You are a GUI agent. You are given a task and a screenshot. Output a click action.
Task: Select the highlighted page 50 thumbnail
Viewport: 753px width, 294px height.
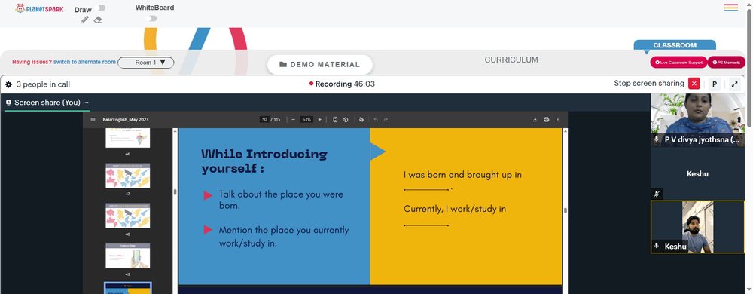pos(128,288)
